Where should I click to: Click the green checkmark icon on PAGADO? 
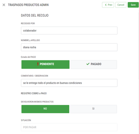pos(88,64)
